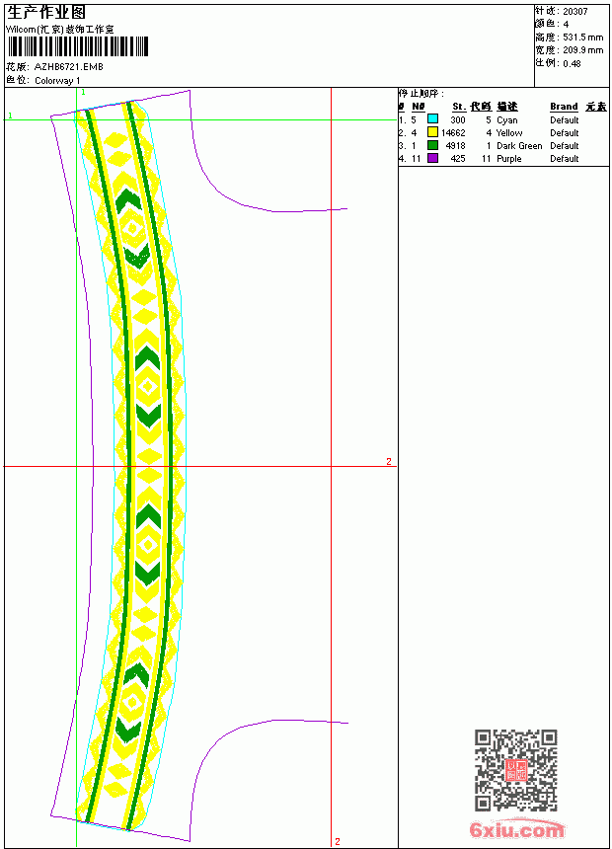
Task: Click the St. stitch count column header
Action: pyautogui.click(x=459, y=107)
